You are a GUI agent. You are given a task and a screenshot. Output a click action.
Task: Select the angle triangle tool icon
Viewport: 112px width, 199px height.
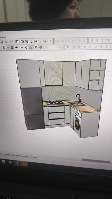click(31, 47)
